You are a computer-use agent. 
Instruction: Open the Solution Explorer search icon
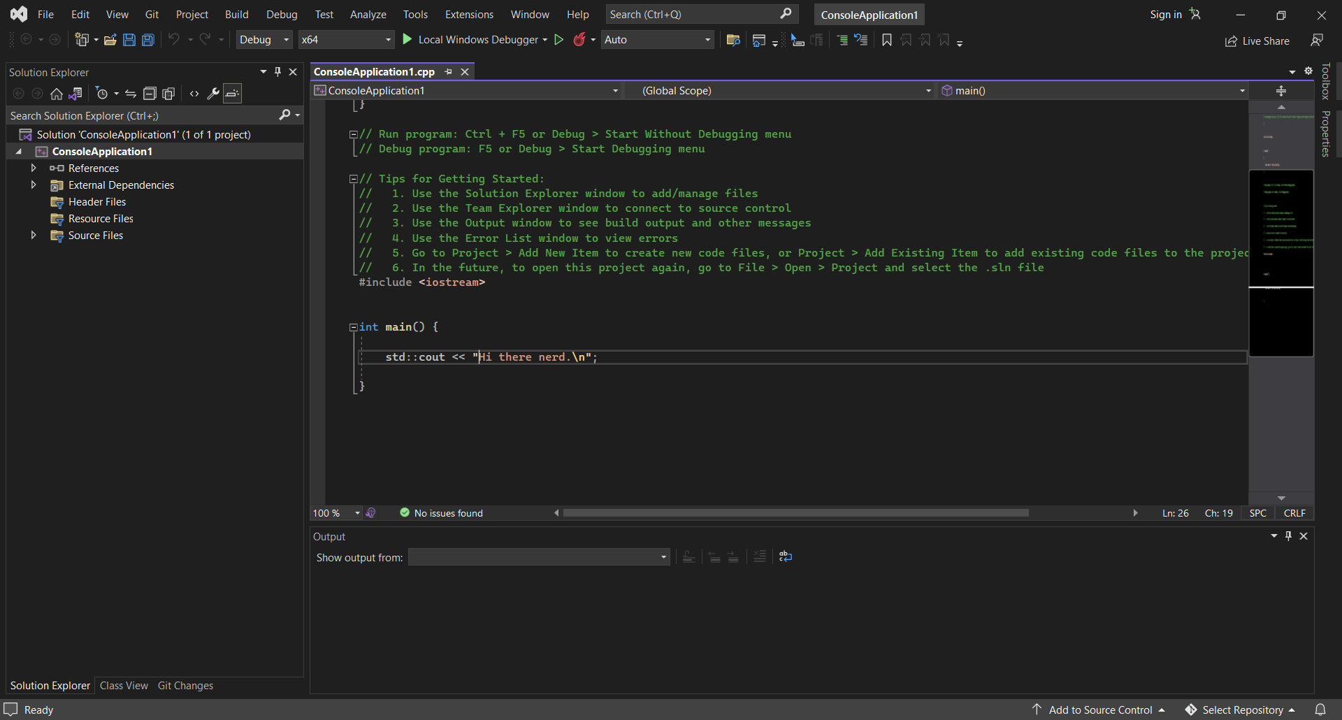point(284,115)
